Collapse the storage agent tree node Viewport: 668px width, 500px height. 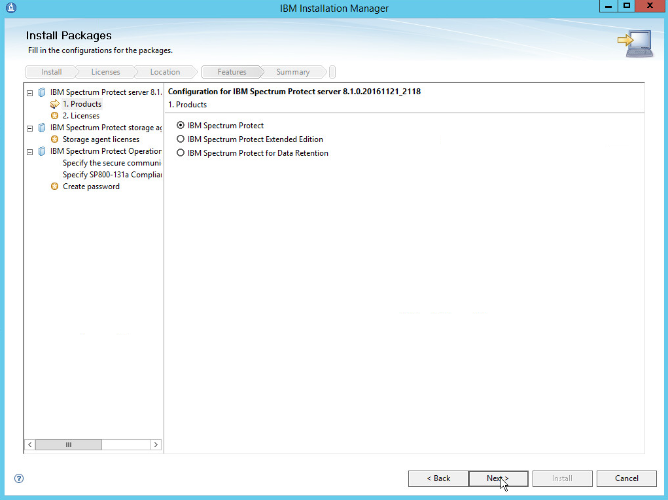(x=30, y=128)
